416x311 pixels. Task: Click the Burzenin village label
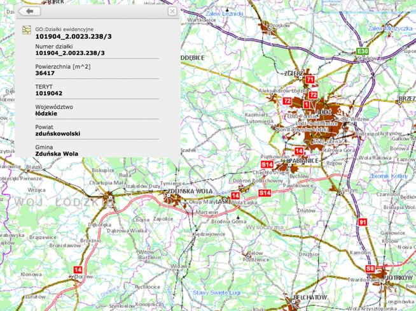point(150,257)
